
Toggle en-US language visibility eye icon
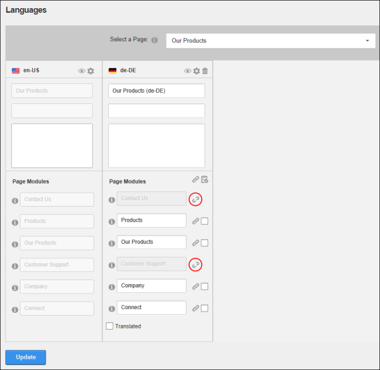pos(81,71)
